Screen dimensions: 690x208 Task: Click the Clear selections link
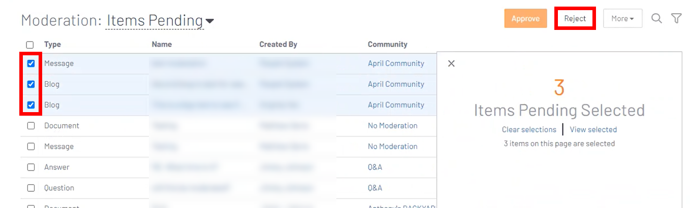point(529,129)
